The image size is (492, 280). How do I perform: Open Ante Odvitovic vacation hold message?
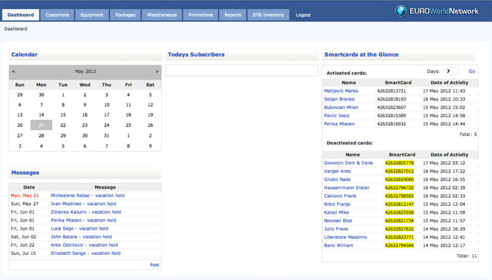pyautogui.click(x=84, y=245)
